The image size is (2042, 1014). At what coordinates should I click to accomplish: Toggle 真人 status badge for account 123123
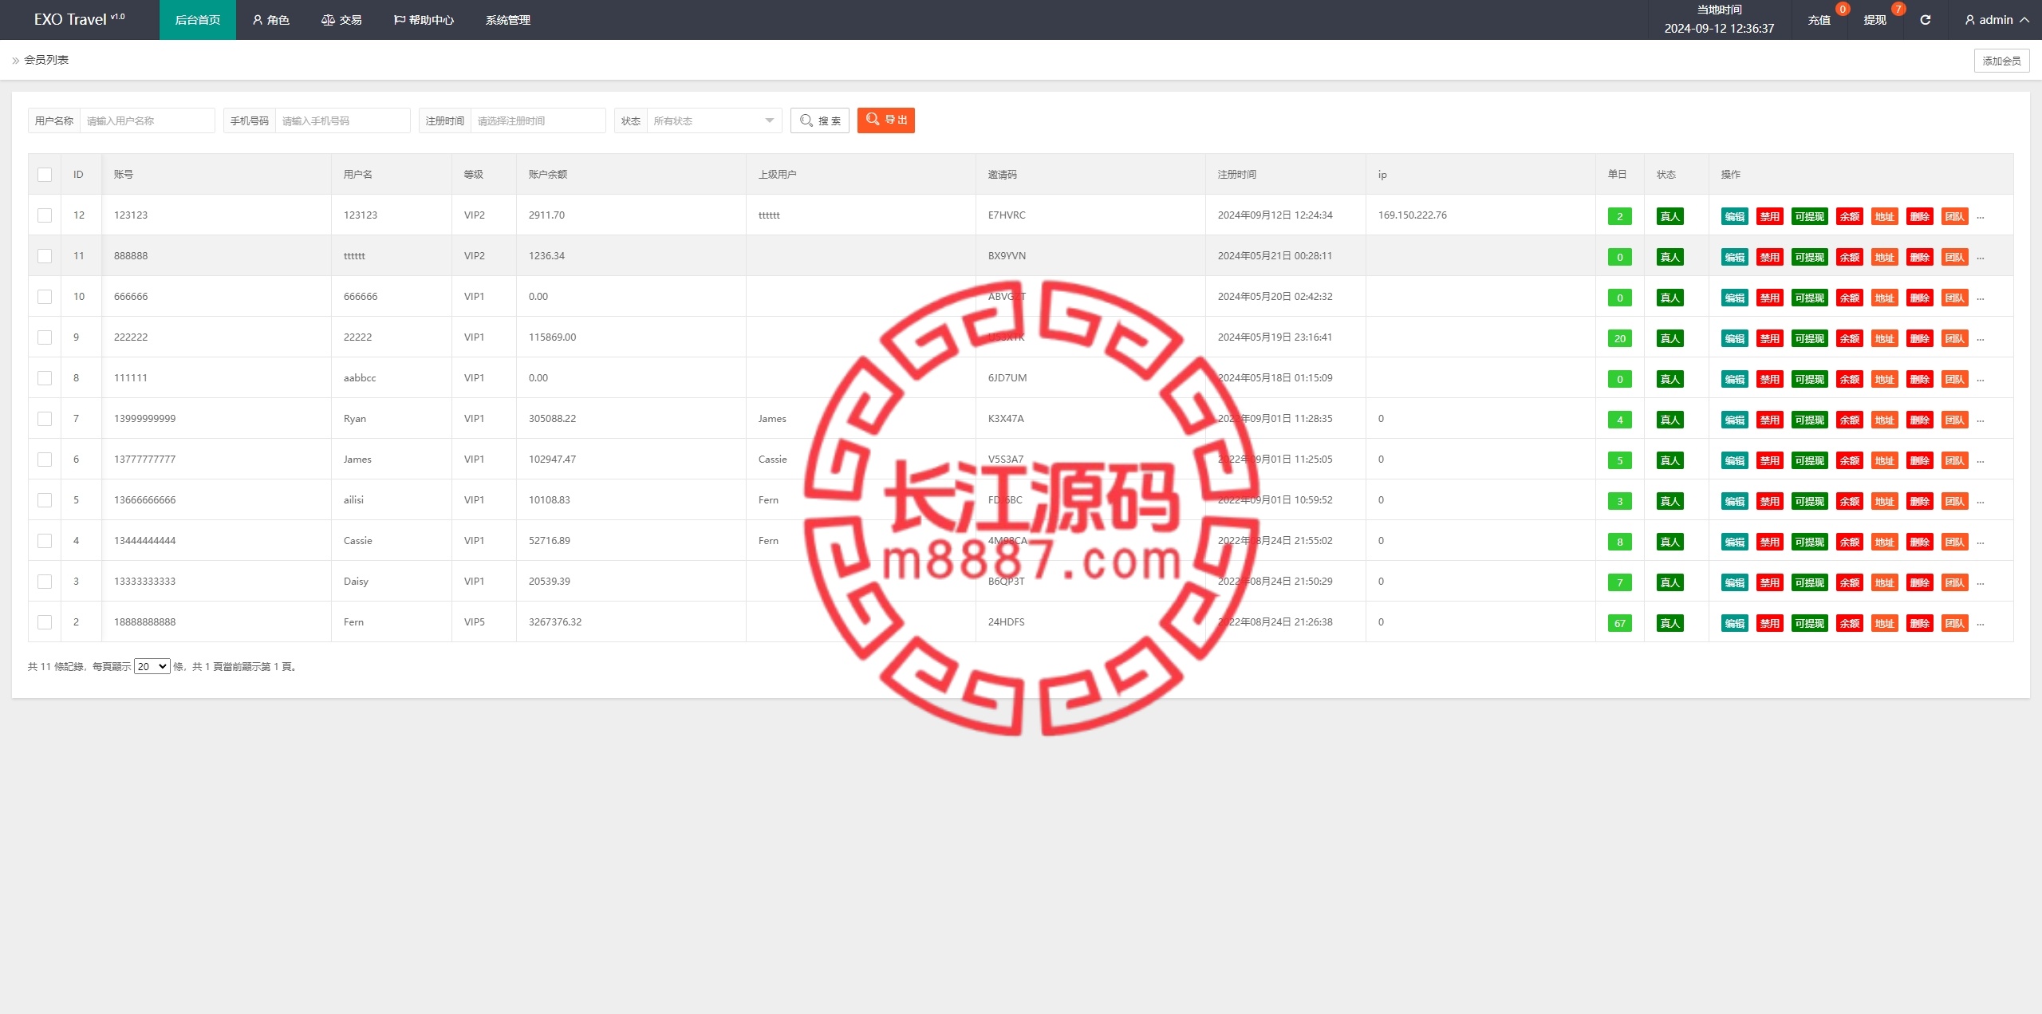click(x=1669, y=216)
